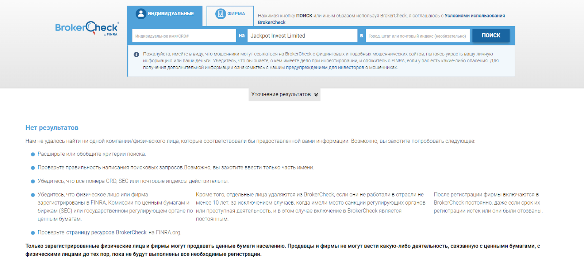
Task: Open the предупреждением для инвесторов link
Action: (x=325, y=67)
